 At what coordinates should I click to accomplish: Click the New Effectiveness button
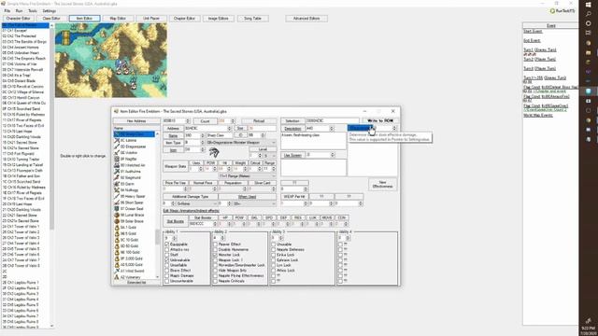click(382, 185)
